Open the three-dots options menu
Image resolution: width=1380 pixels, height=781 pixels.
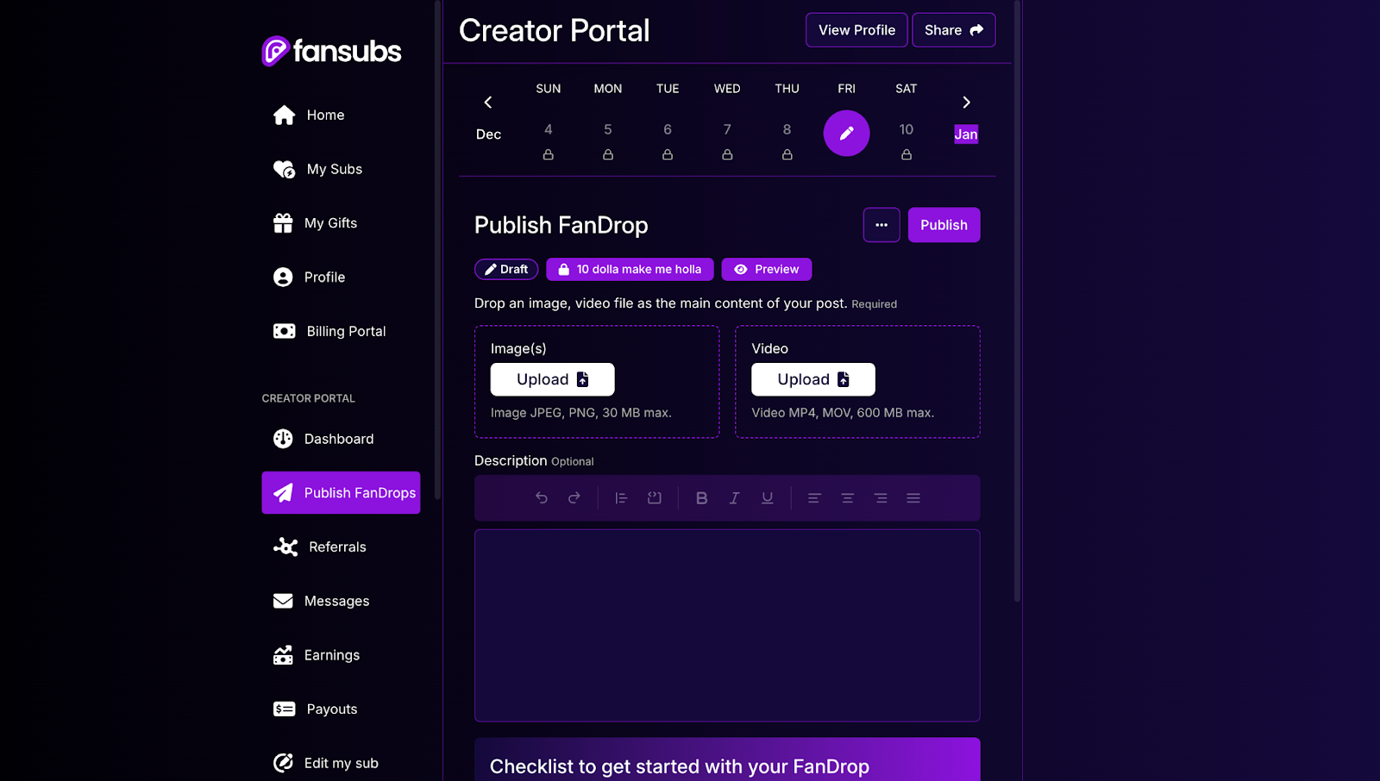[881, 225]
